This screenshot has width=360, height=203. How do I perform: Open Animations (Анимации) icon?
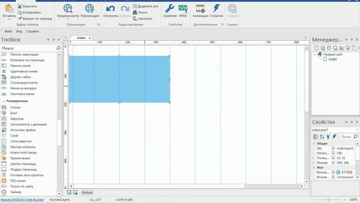click(200, 9)
